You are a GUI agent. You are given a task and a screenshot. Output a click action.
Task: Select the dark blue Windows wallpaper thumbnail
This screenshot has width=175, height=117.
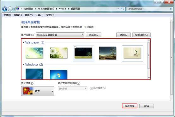34,74
